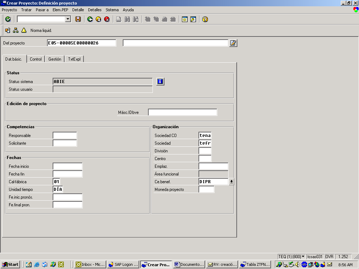
Task: Open the Detalle menu
Action: pyautogui.click(x=78, y=10)
